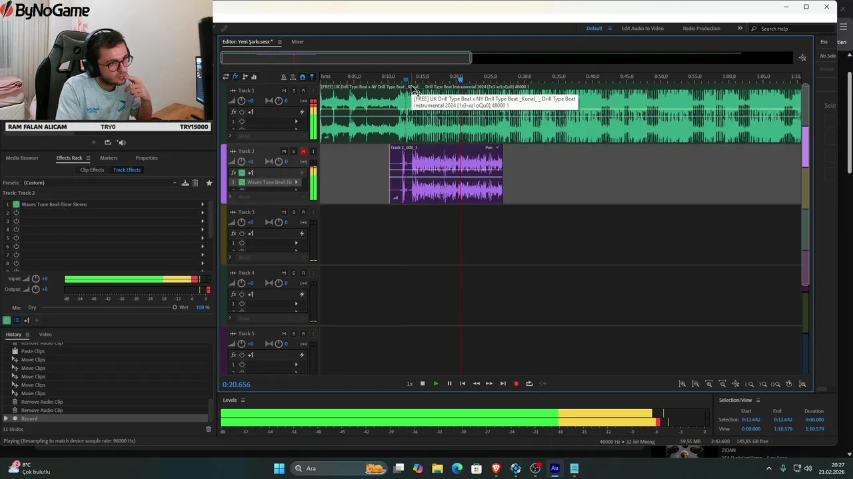Arm Track 1 for record

click(303, 90)
